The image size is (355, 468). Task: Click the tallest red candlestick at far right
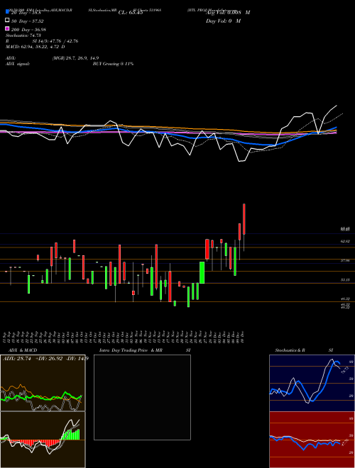point(244,219)
